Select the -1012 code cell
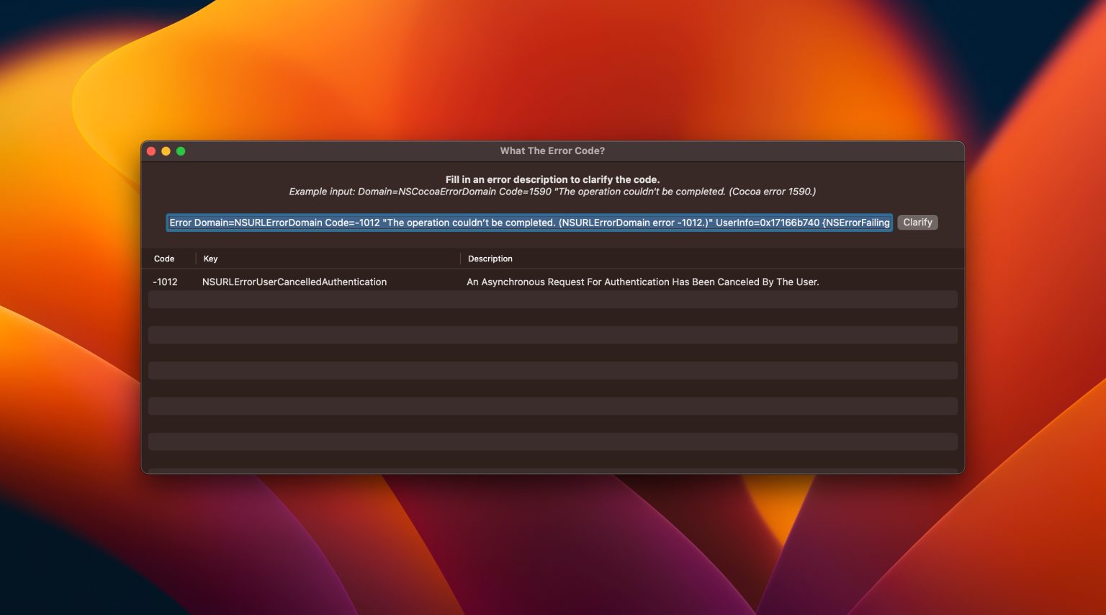This screenshot has width=1106, height=615. coord(165,282)
